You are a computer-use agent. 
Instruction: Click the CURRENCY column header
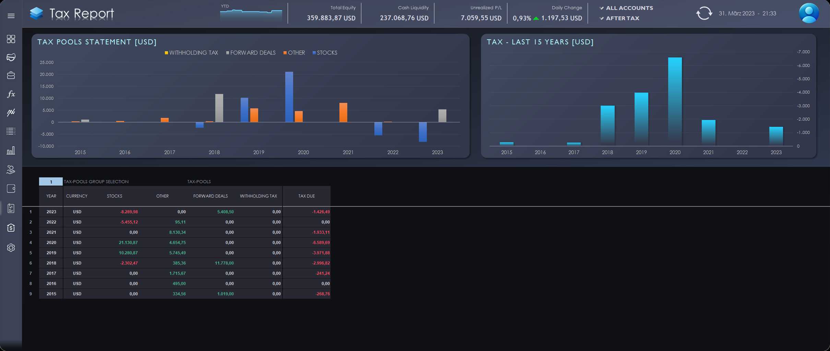[x=76, y=196]
